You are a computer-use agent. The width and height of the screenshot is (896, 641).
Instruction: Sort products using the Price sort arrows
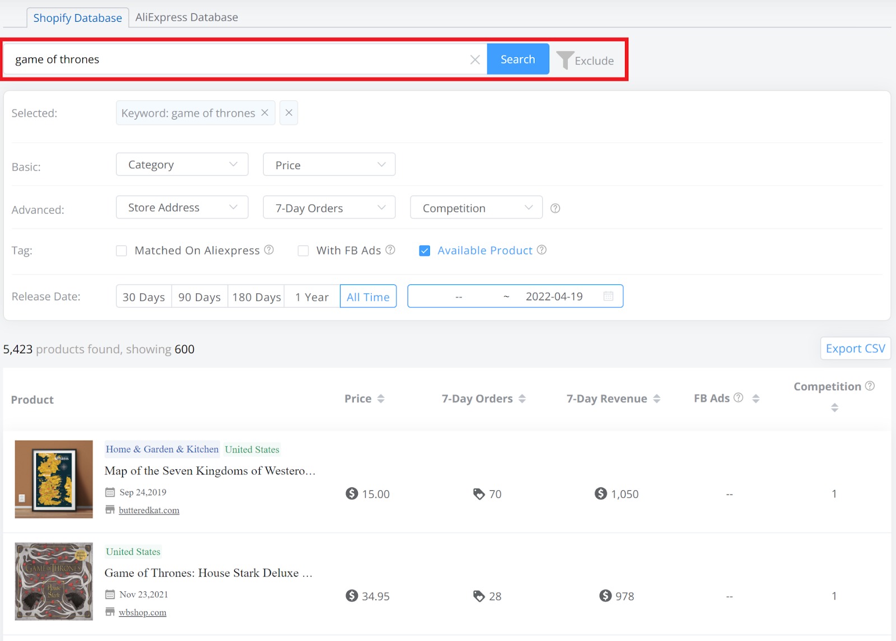381,398
